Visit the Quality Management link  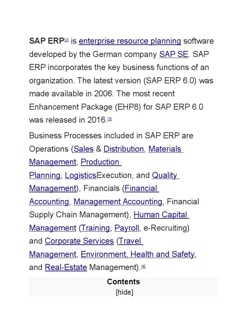(165, 175)
